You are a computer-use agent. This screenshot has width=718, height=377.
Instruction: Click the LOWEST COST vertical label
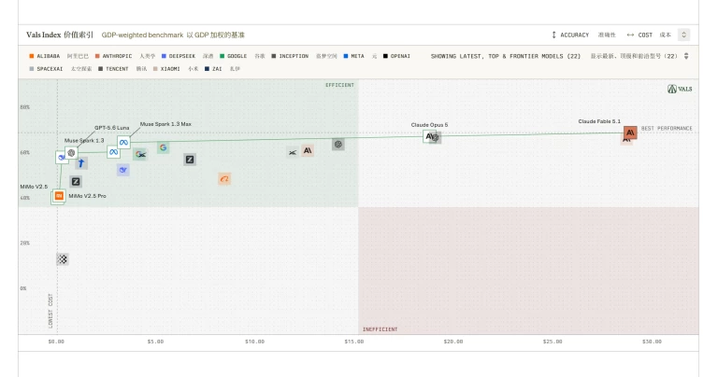pyautogui.click(x=50, y=311)
